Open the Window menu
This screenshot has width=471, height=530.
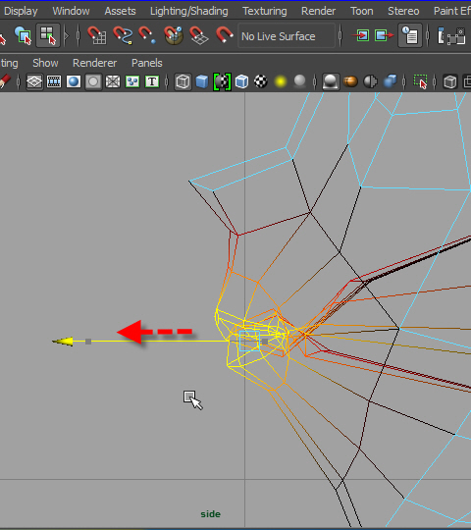pos(71,11)
